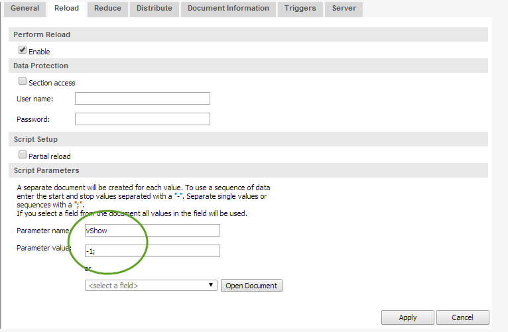Image resolution: width=508 pixels, height=332 pixels.
Task: Uncheck the Enable checkbox under Perform Reload
Action: pos(23,50)
